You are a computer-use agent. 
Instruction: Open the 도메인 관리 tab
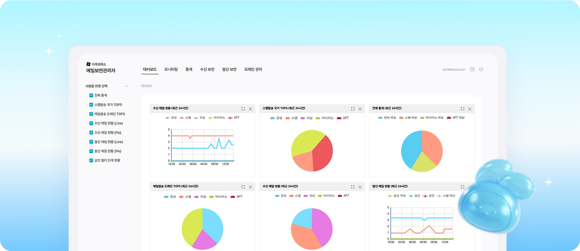coord(253,69)
